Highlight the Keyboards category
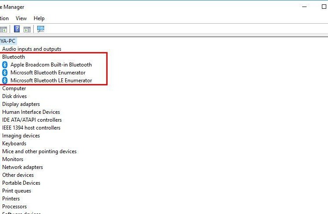The height and width of the screenshot is (214, 328). (x=14, y=144)
